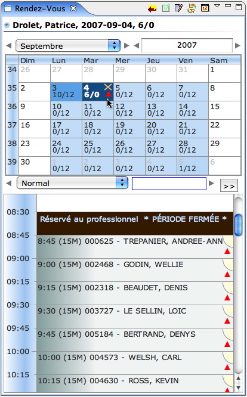Go to previous month before Septembre
247x397 pixels.
pos(9,46)
